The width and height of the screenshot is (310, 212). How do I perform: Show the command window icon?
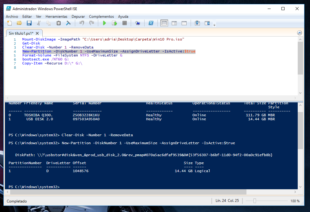point(197,23)
